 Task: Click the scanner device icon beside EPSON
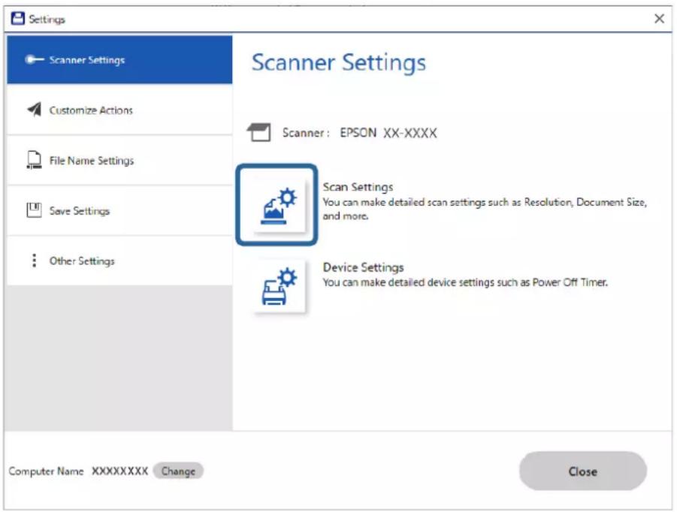click(x=259, y=132)
